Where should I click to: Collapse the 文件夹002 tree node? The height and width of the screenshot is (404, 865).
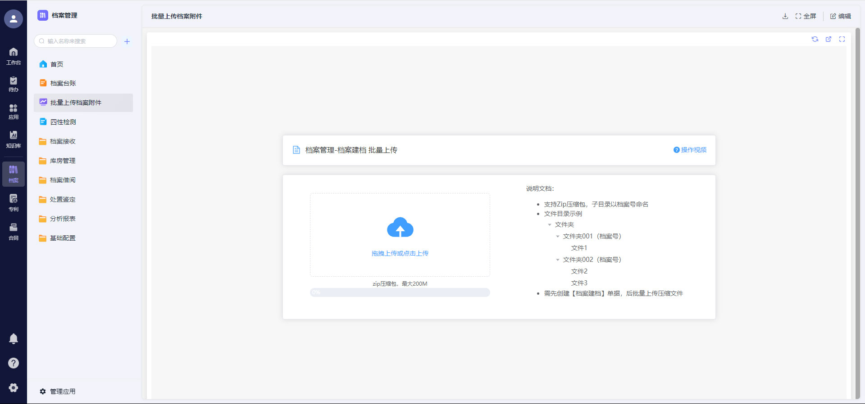(x=558, y=260)
